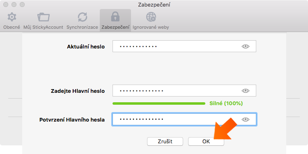Reveal the Aktuální heslo password
Image resolution: width=308 pixels, height=154 pixels.
(x=245, y=46)
